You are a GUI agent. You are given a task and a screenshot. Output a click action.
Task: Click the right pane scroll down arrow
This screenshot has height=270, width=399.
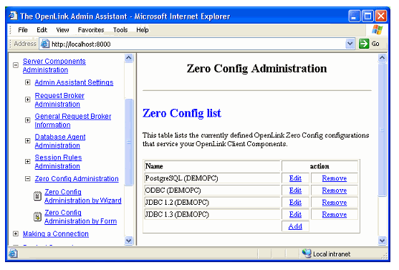(x=383, y=240)
